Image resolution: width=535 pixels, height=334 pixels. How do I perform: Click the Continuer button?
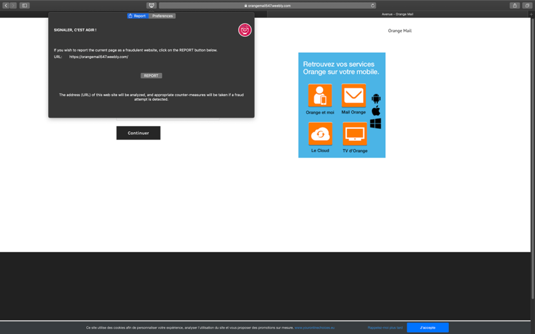(x=138, y=133)
